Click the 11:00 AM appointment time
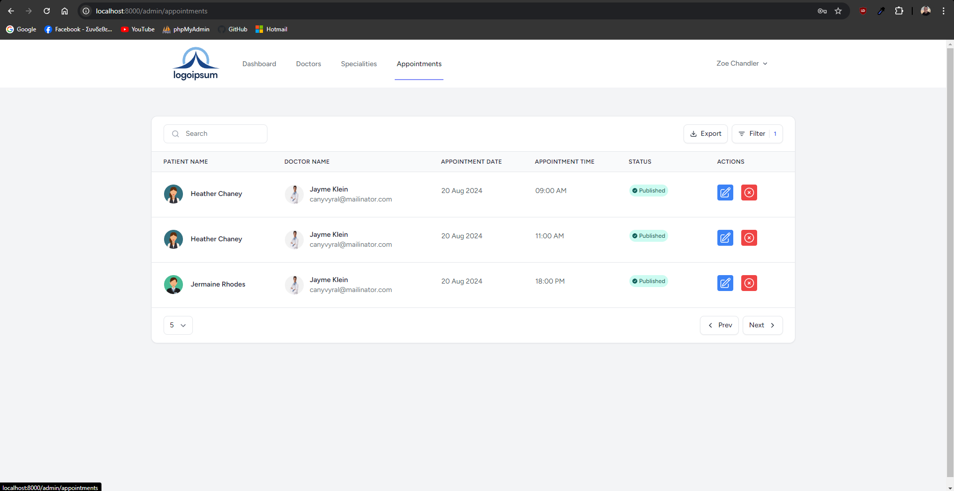This screenshot has width=954, height=491. pyautogui.click(x=549, y=236)
